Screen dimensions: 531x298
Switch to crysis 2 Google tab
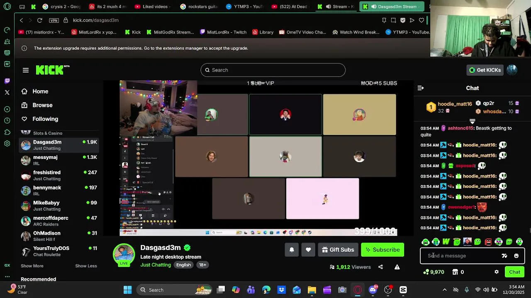tap(61, 7)
